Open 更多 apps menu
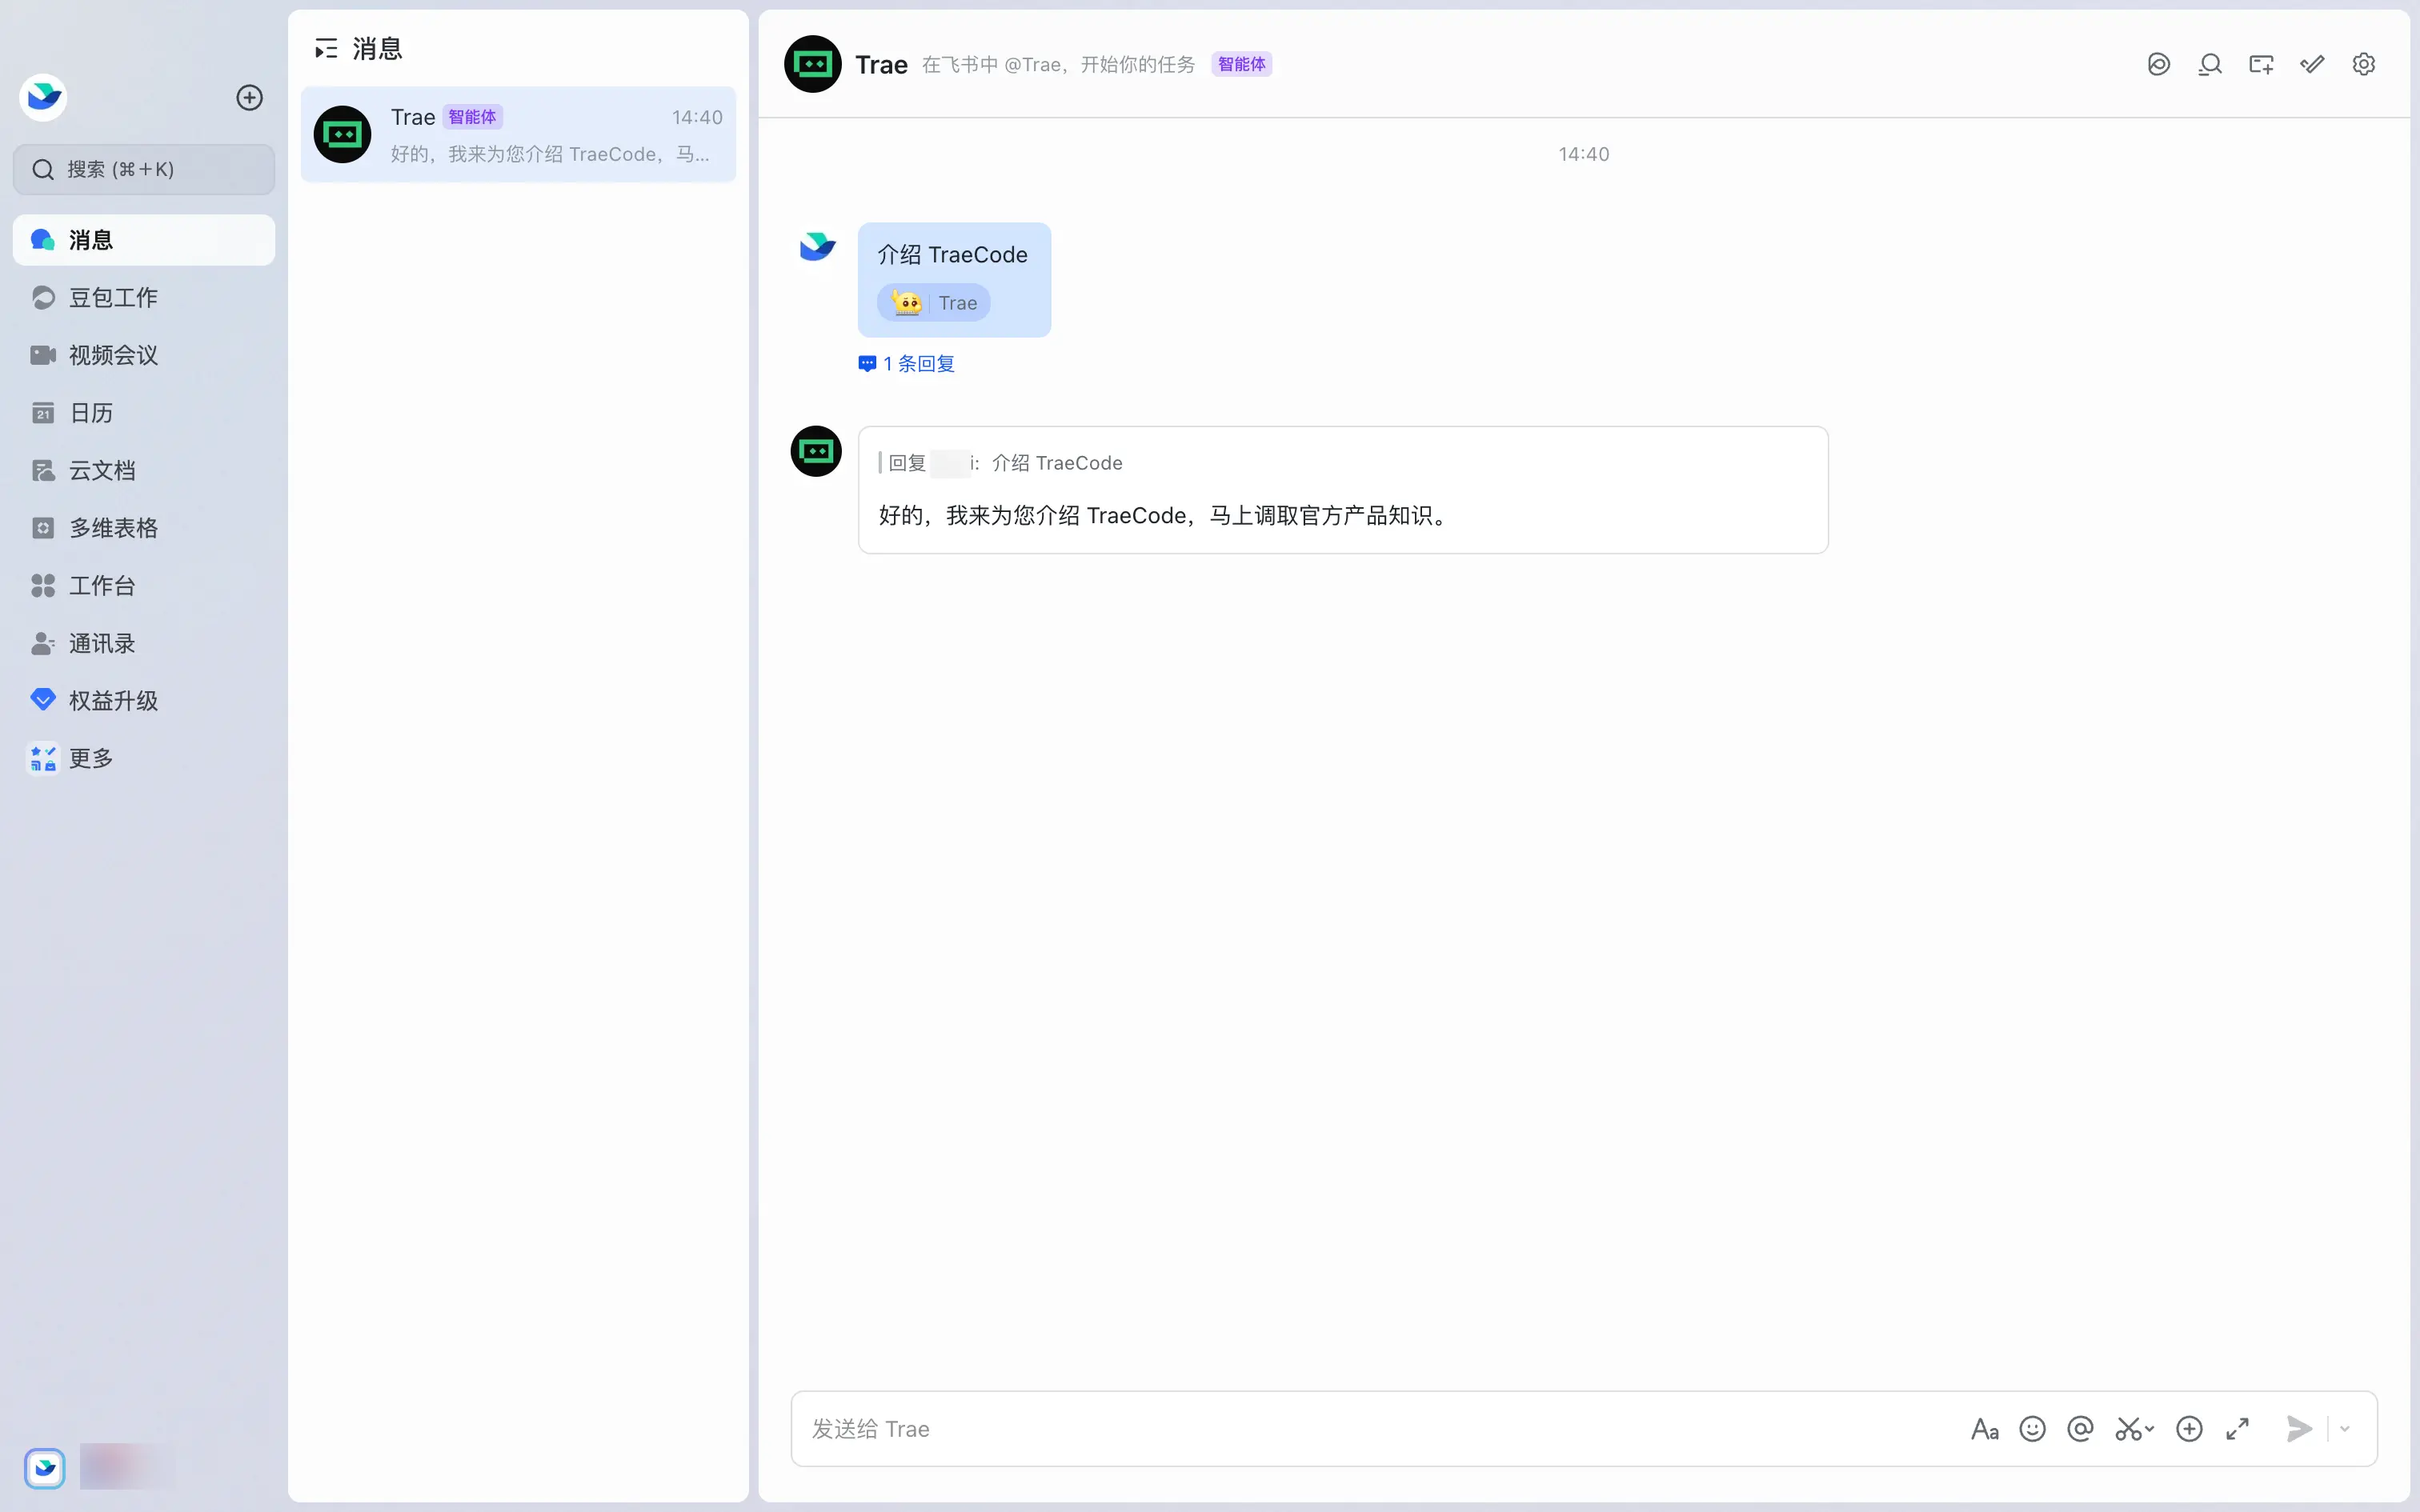 144,758
